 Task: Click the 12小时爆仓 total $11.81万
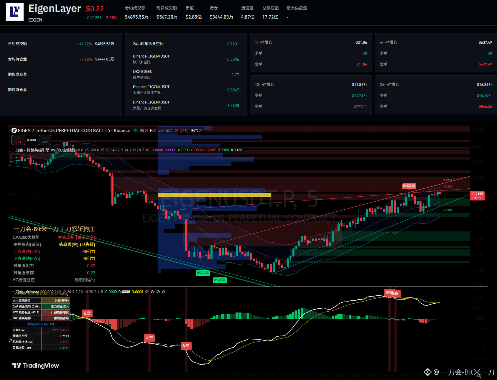click(359, 84)
